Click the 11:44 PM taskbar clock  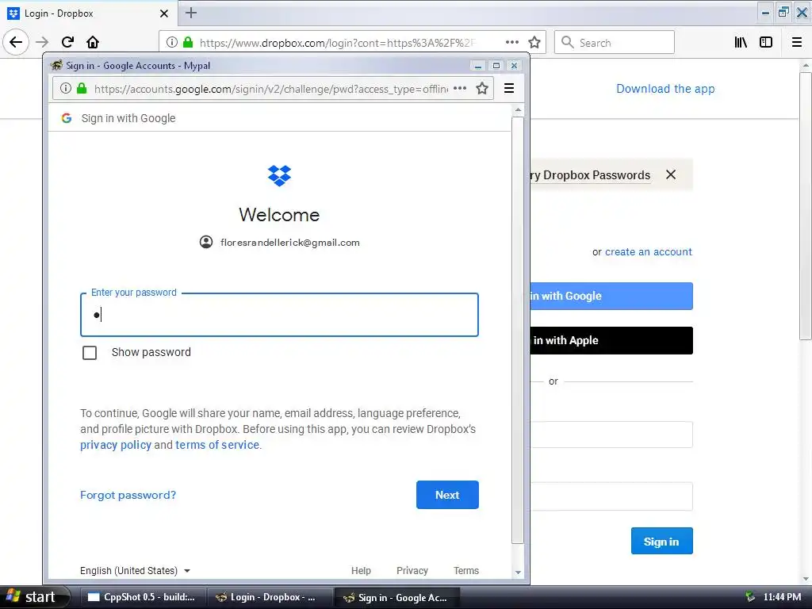[x=782, y=597]
